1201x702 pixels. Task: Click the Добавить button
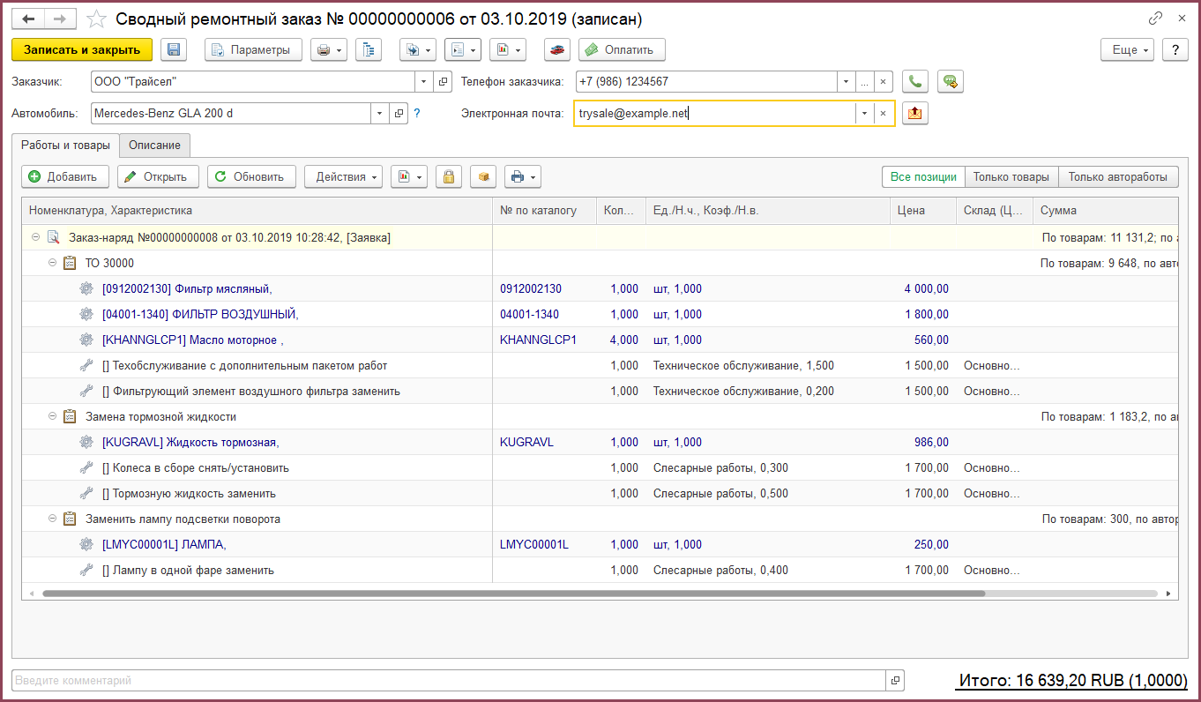(64, 176)
